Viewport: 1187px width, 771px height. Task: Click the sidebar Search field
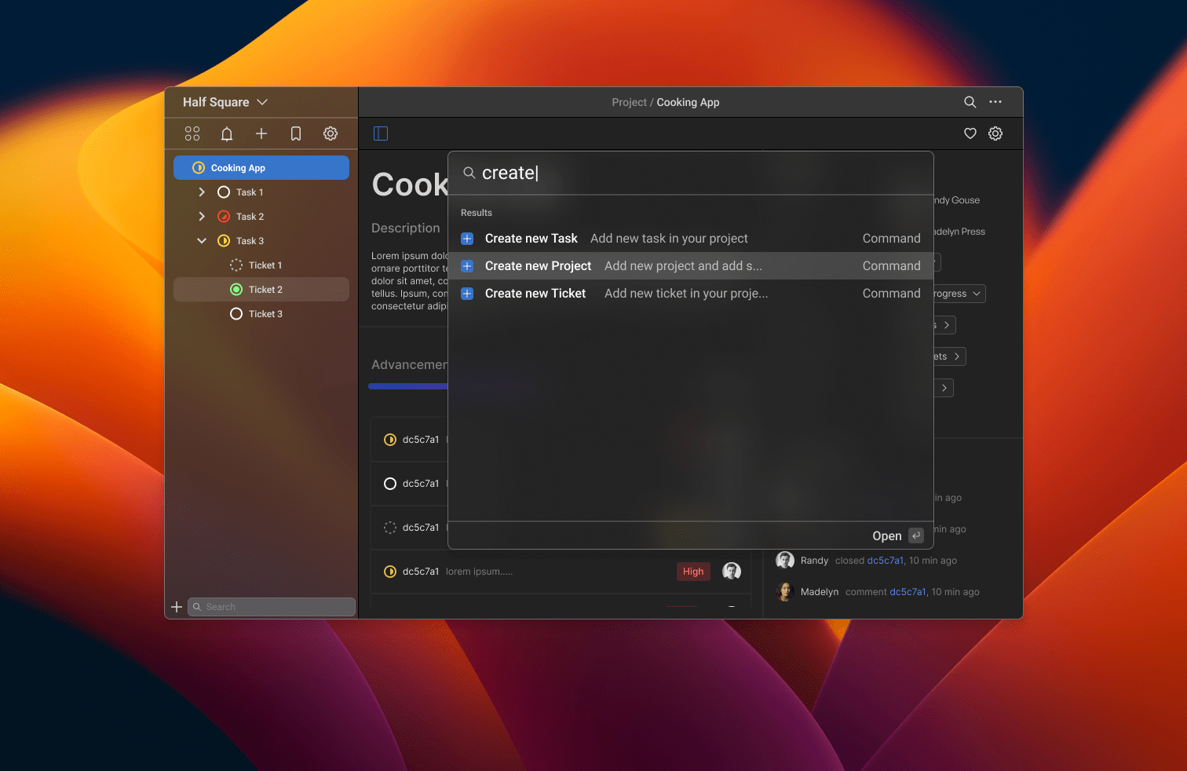[272, 607]
